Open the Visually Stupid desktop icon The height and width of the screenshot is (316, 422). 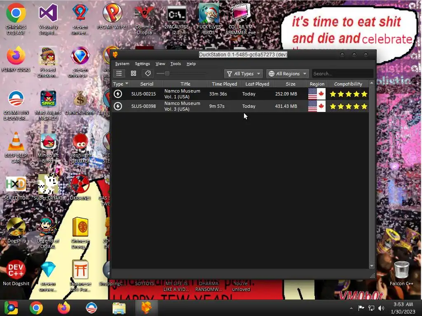[48, 19]
